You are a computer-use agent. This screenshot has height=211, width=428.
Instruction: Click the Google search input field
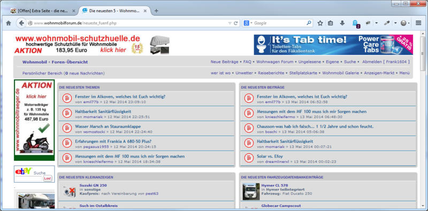(x=279, y=23)
